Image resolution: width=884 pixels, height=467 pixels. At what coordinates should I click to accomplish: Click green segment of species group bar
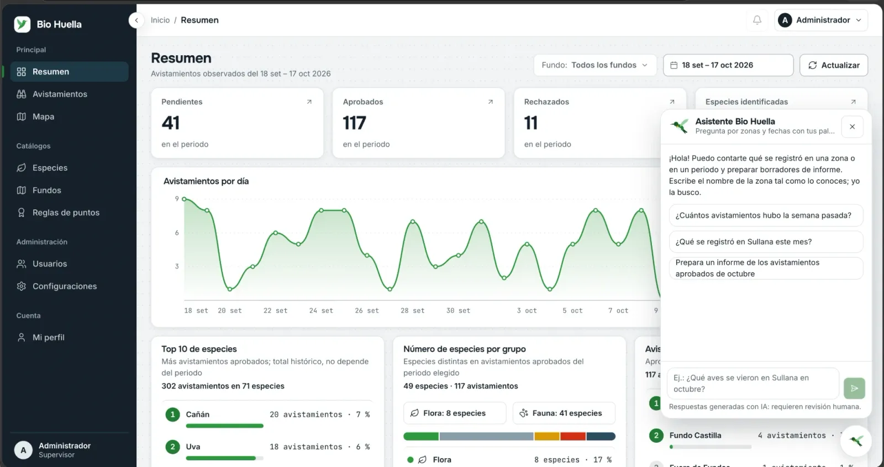(x=421, y=436)
